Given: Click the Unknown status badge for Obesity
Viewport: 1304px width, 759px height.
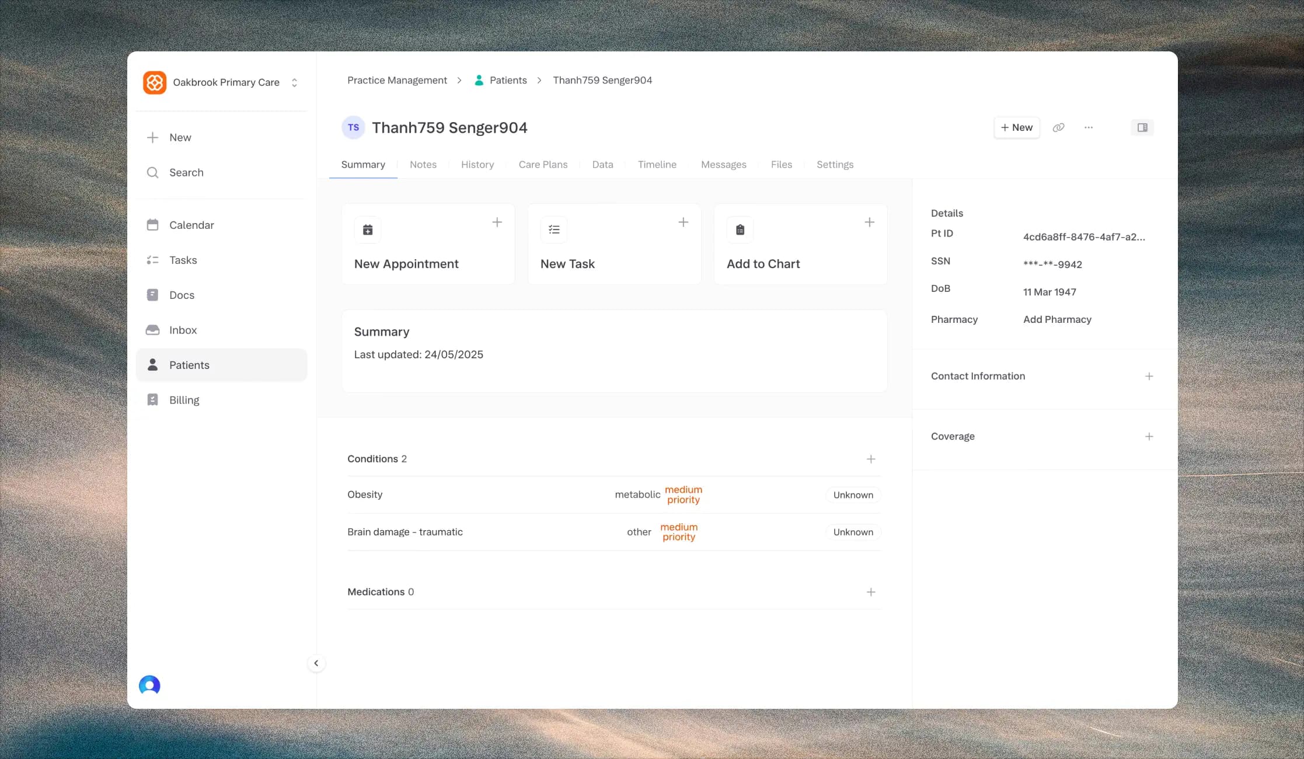Looking at the screenshot, I should [853, 495].
